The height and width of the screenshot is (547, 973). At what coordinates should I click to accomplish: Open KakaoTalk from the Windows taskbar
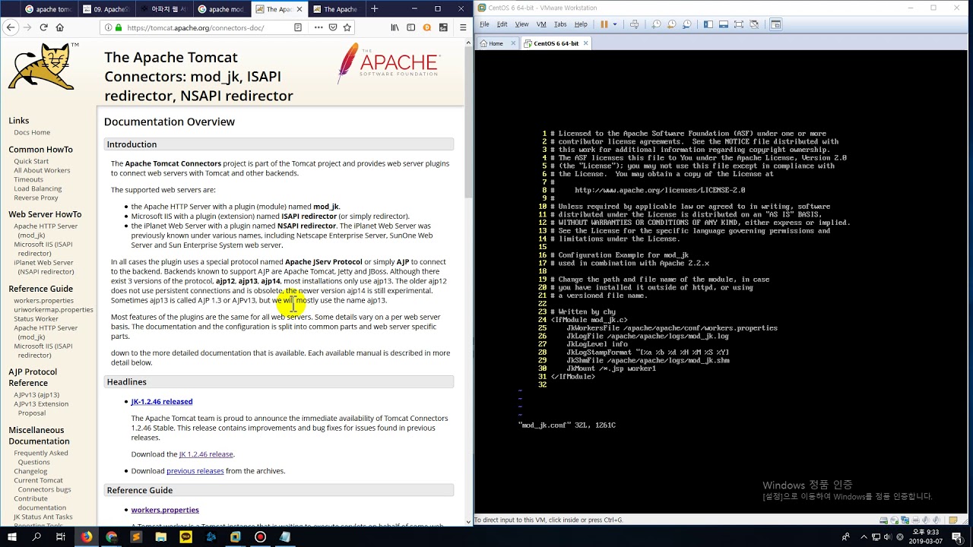pyautogui.click(x=185, y=536)
